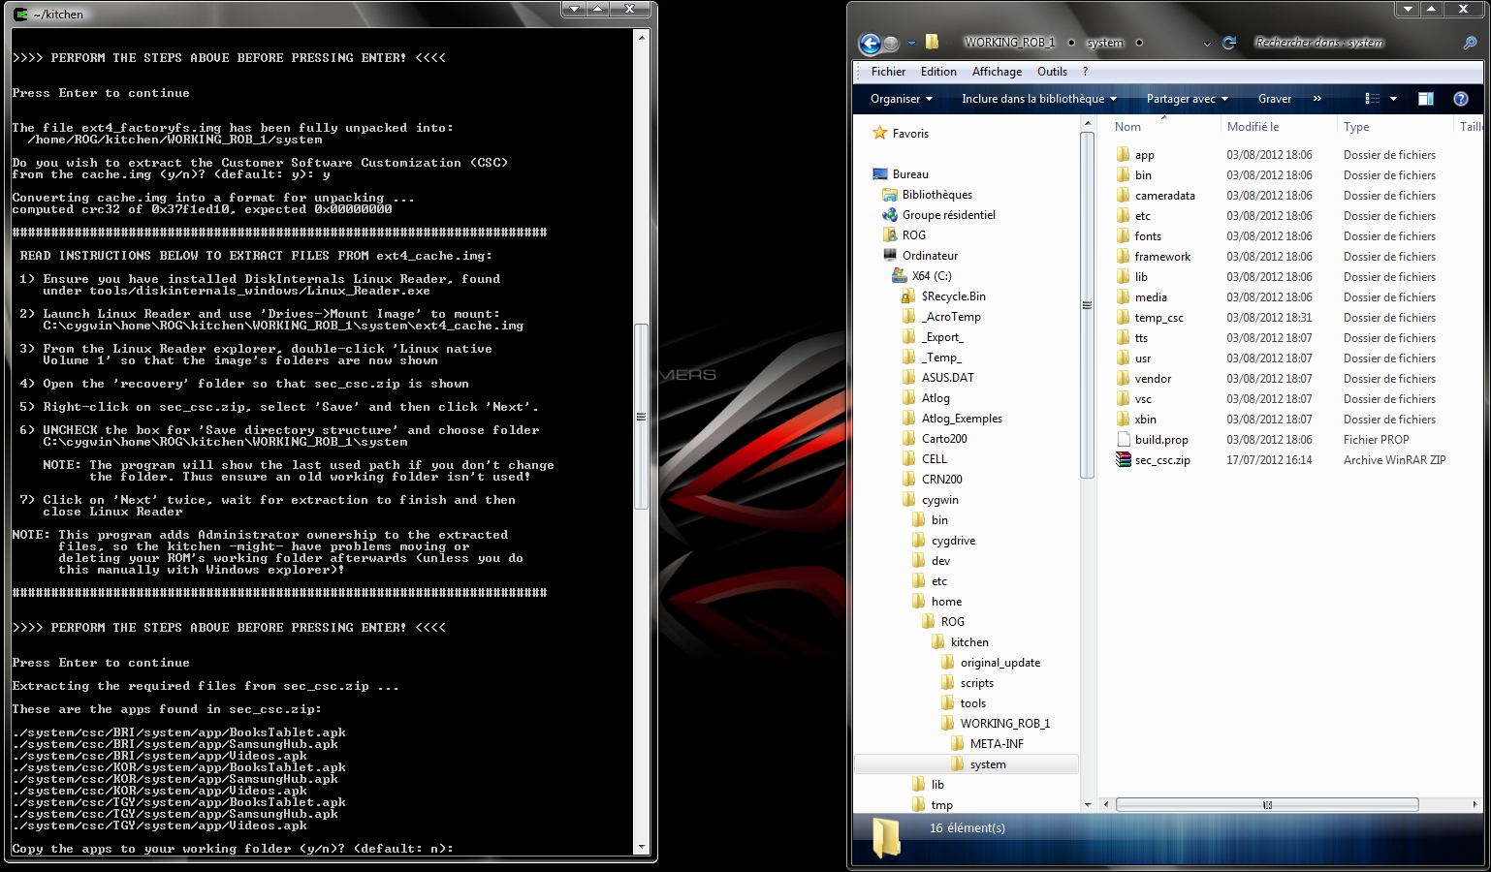The width and height of the screenshot is (1491, 872).
Task: Sort files by the Modifié le column
Action: click(1253, 127)
